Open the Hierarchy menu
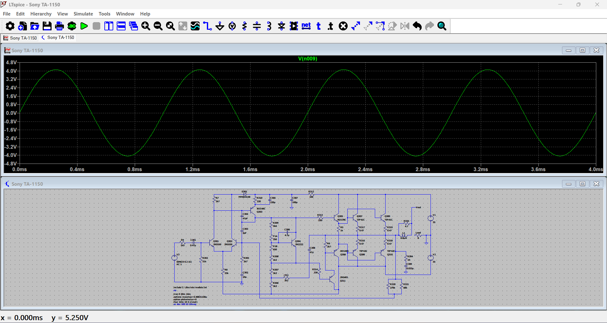Image resolution: width=607 pixels, height=323 pixels. (41, 14)
